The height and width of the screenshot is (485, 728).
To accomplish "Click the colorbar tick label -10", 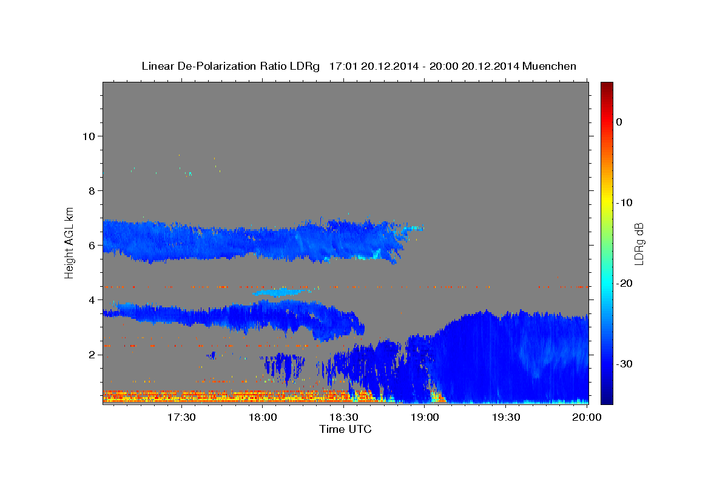I will pos(625,202).
